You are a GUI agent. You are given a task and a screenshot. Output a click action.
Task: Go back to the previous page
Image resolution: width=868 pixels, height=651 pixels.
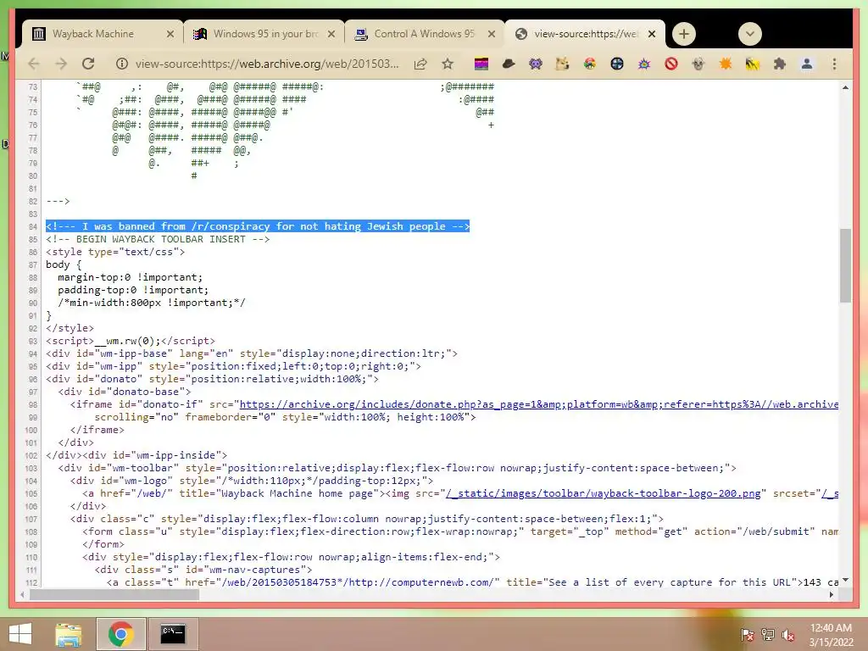[34, 64]
